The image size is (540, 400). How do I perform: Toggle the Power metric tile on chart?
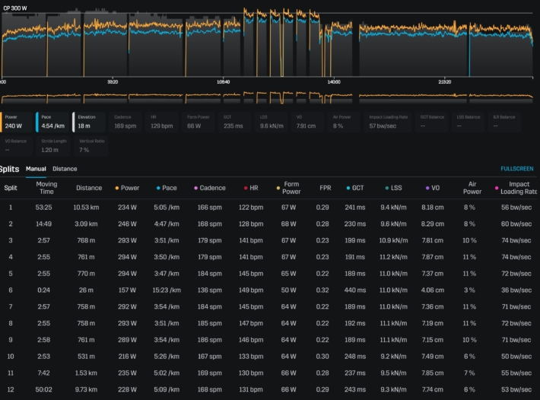click(x=17, y=122)
